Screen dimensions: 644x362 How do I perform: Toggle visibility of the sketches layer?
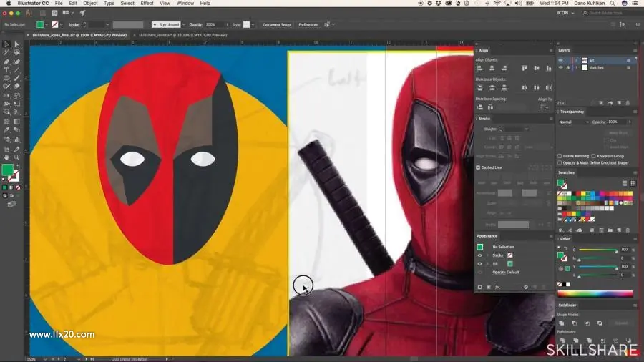(x=560, y=68)
